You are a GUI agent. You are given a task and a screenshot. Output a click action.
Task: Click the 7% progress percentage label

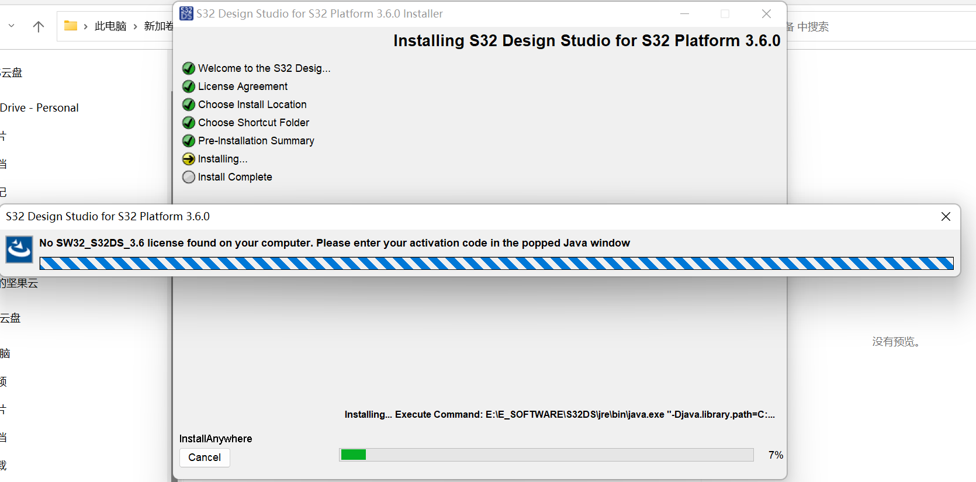[776, 455]
